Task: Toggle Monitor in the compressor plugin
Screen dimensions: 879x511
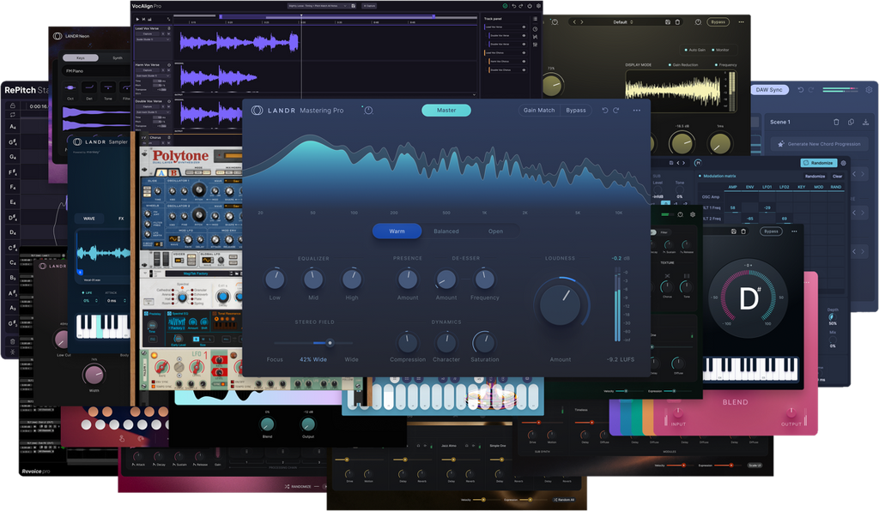Action: [721, 50]
